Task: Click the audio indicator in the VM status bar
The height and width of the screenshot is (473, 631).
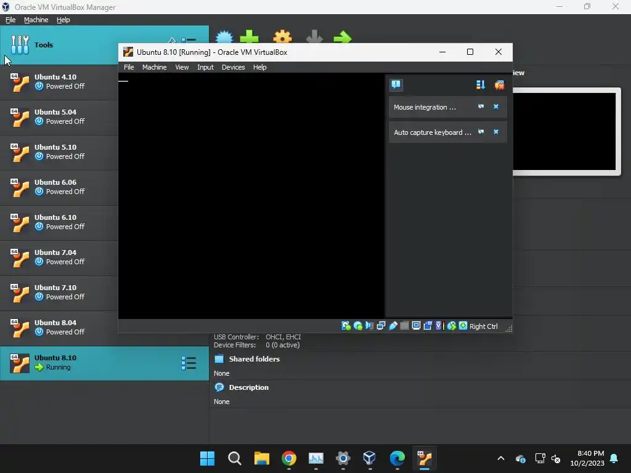Action: tap(370, 326)
